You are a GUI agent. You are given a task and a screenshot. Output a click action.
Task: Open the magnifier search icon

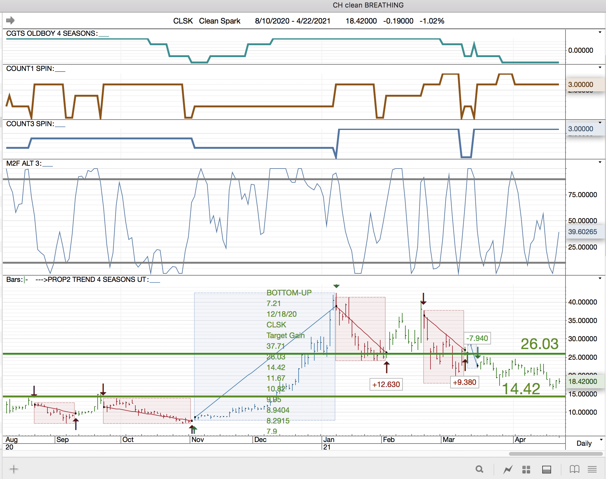[479, 469]
